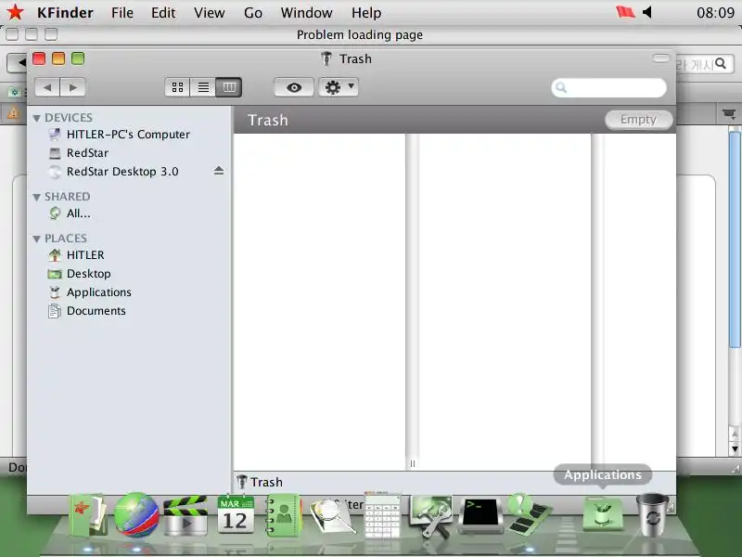Close the Trash window
The width and height of the screenshot is (742, 557).
point(39,58)
